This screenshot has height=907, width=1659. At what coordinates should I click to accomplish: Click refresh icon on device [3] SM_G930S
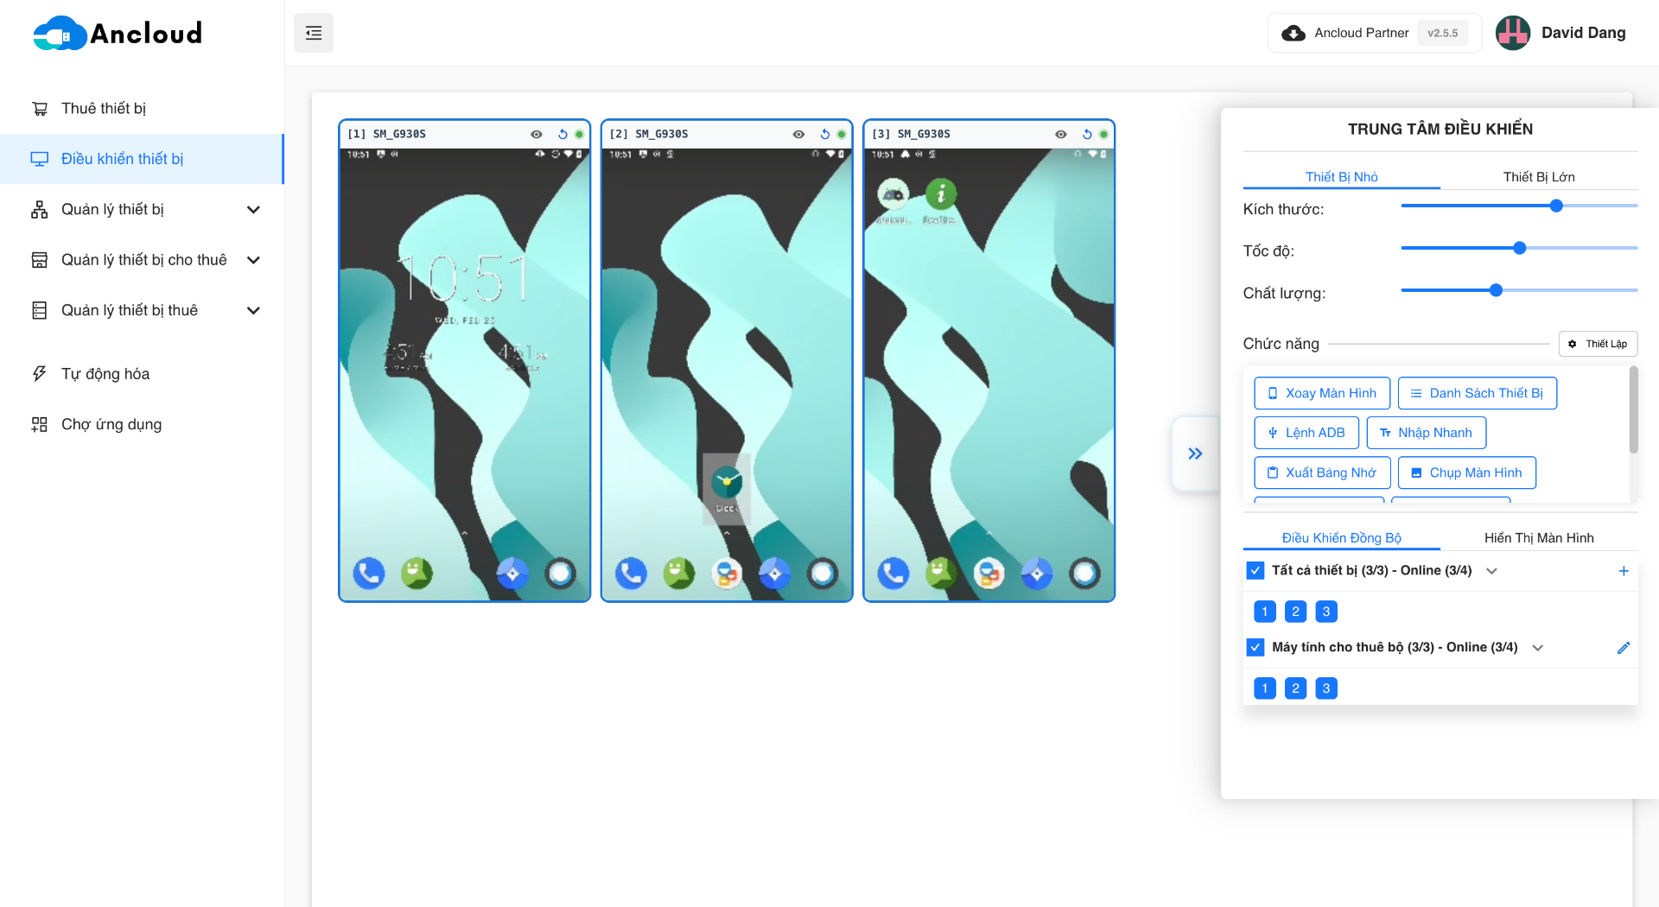tap(1087, 134)
